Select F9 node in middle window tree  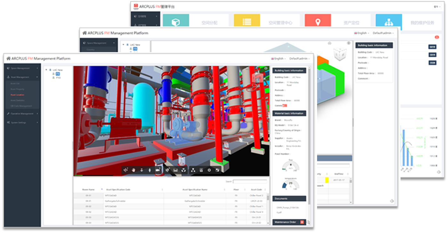click(x=135, y=49)
